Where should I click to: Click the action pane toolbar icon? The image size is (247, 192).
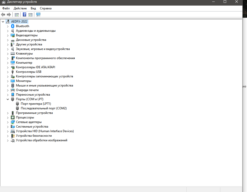30,15
